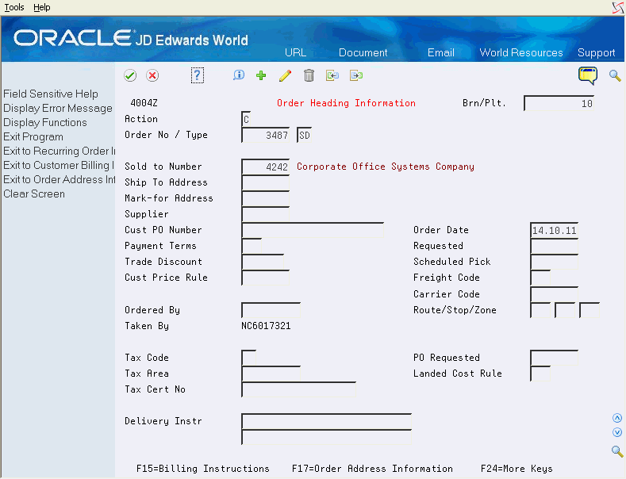Click the blue information icon

coord(239,75)
